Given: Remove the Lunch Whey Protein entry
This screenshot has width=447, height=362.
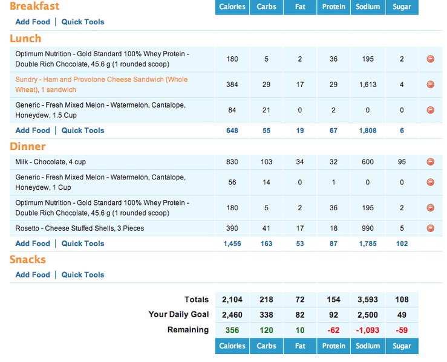Looking at the screenshot, I should pyautogui.click(x=430, y=59).
